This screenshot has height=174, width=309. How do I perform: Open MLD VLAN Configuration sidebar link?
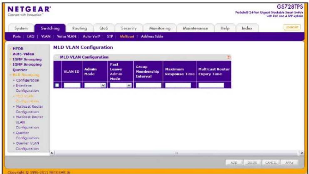[x=27, y=99]
